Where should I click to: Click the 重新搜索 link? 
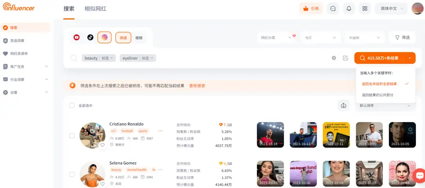[197, 86]
